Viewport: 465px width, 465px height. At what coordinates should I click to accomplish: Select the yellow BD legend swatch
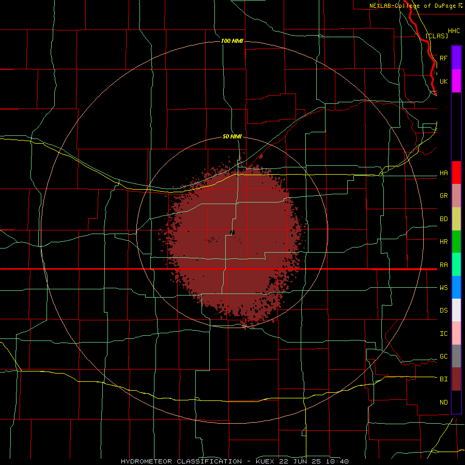[x=456, y=219]
